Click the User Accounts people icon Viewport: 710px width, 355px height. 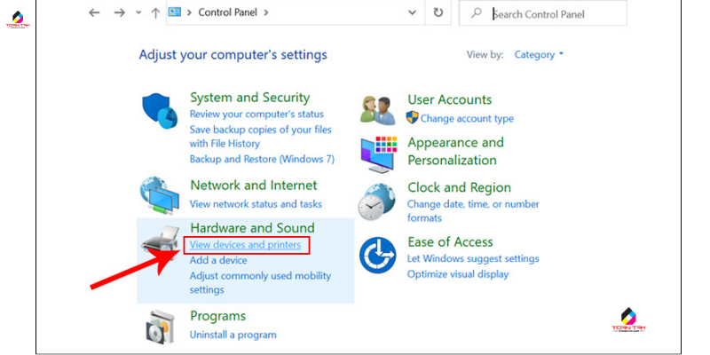379,108
